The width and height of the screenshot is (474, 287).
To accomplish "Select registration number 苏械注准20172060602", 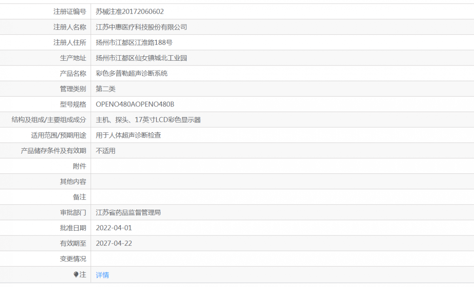I will point(130,12).
